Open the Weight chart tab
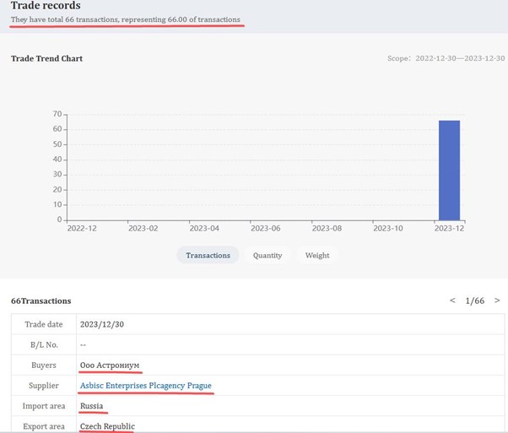This screenshot has width=508, height=433. (317, 255)
